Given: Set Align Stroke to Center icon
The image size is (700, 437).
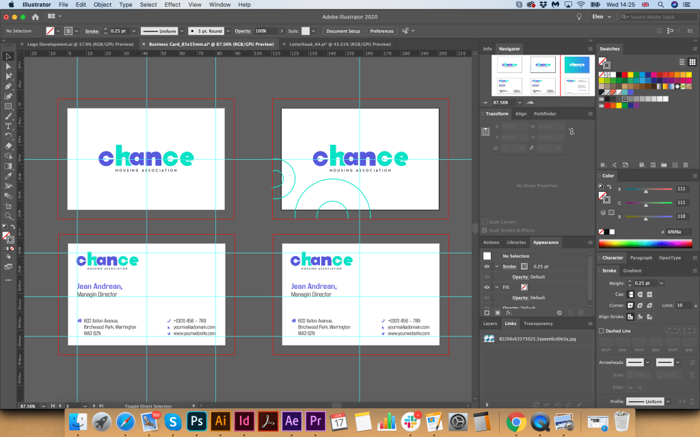Looking at the screenshot, I should click(x=630, y=316).
